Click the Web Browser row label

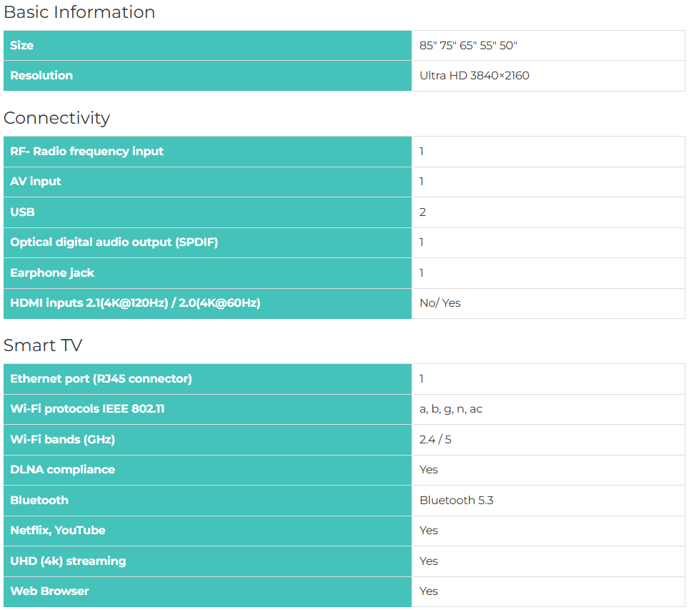tap(49, 591)
